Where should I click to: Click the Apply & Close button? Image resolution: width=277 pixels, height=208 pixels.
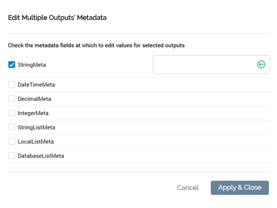240,187
